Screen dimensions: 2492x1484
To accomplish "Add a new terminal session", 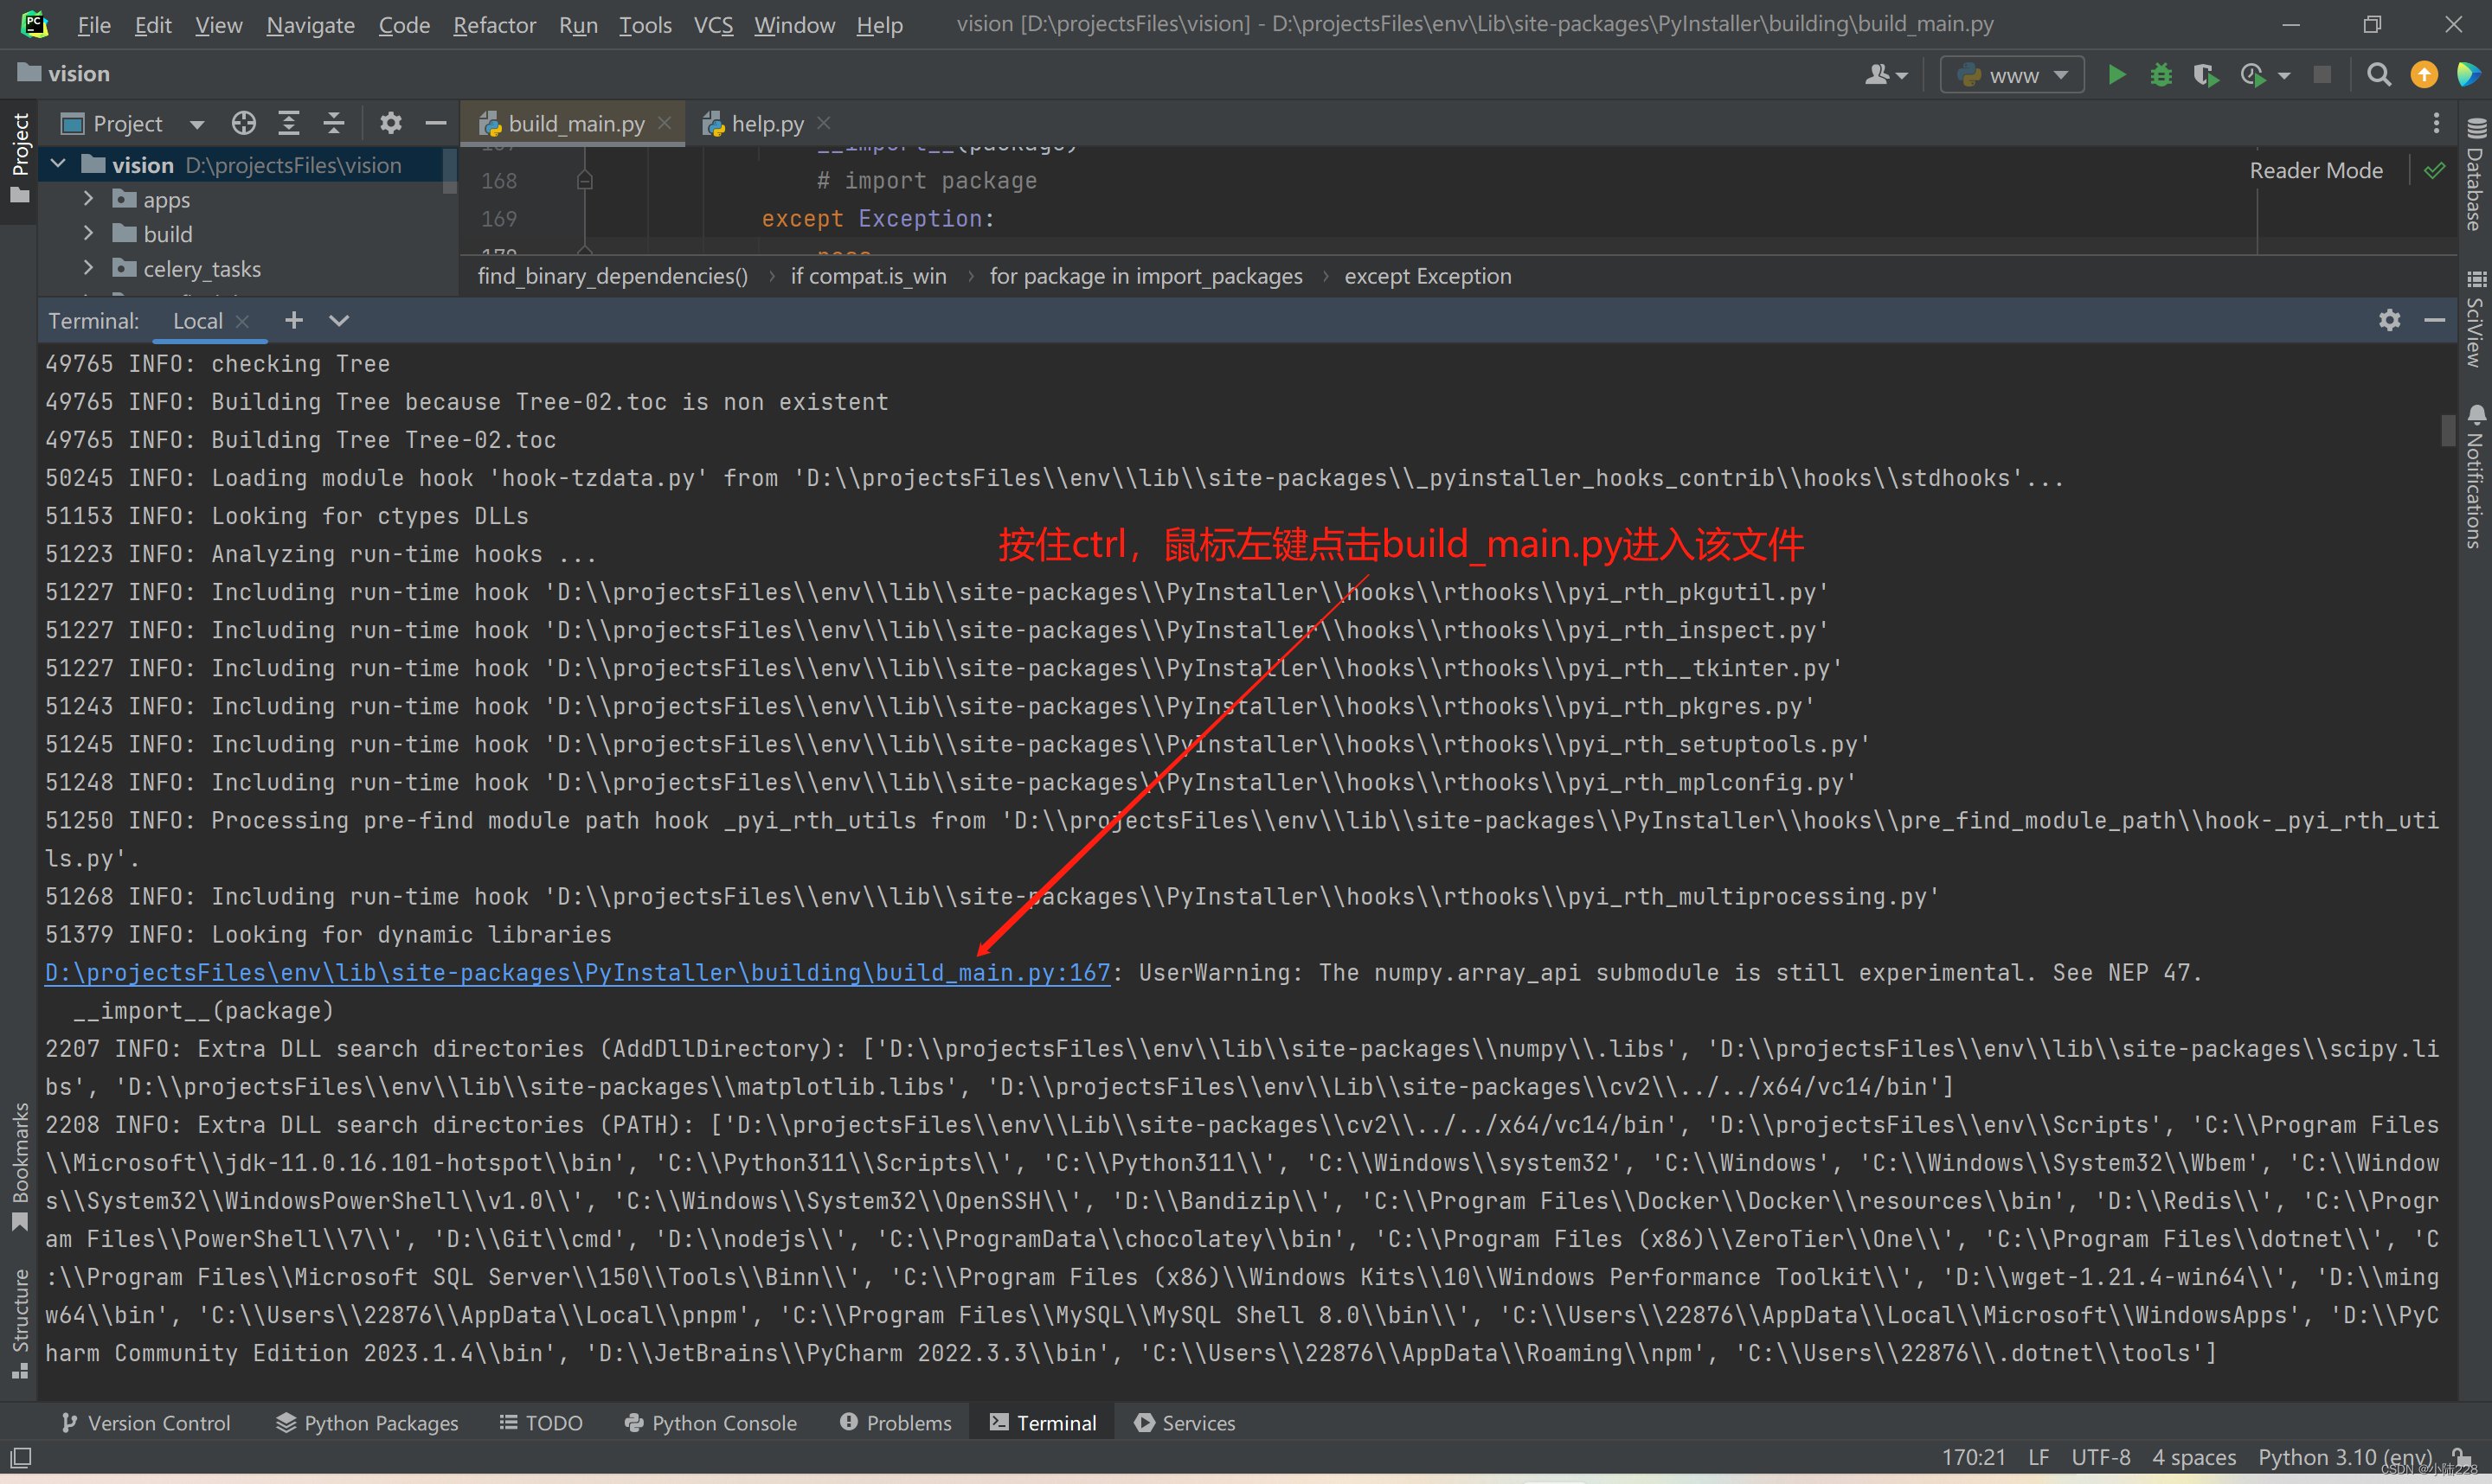I will coord(293,320).
